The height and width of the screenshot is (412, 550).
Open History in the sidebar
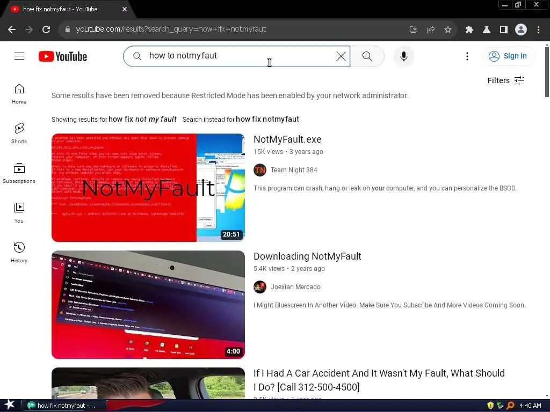point(19,252)
